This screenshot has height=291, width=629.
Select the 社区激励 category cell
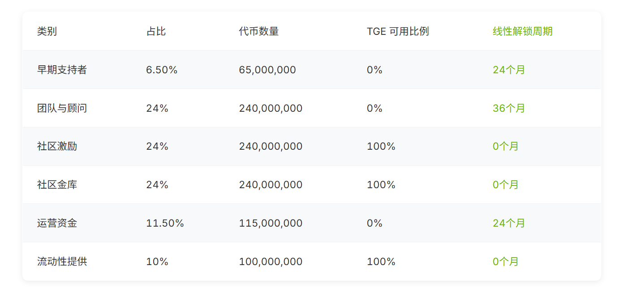click(x=57, y=147)
